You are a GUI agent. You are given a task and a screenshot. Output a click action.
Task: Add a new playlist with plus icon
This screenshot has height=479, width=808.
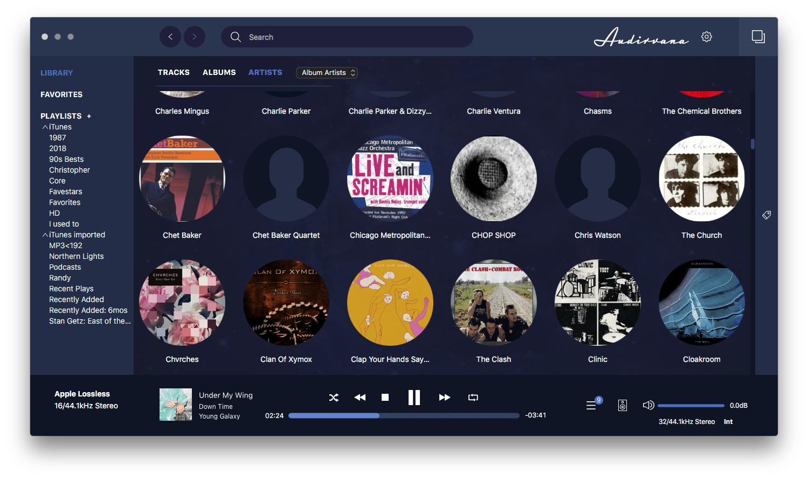pyautogui.click(x=89, y=116)
